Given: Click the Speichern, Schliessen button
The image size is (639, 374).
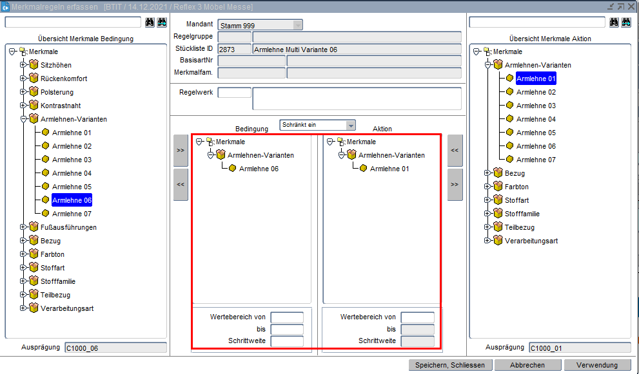Looking at the screenshot, I should click(x=449, y=365).
